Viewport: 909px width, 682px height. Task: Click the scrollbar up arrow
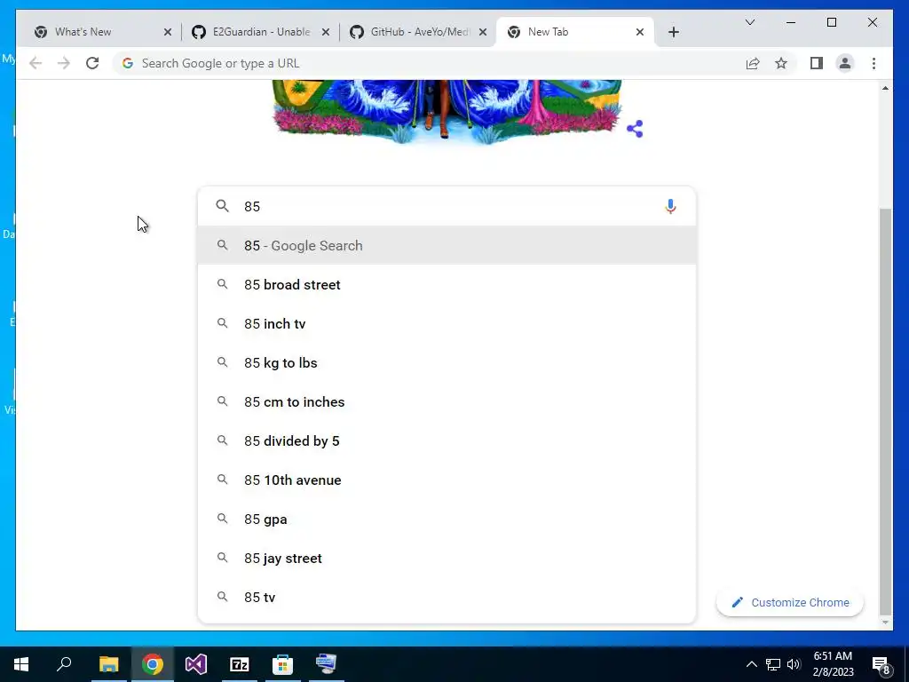click(x=885, y=88)
